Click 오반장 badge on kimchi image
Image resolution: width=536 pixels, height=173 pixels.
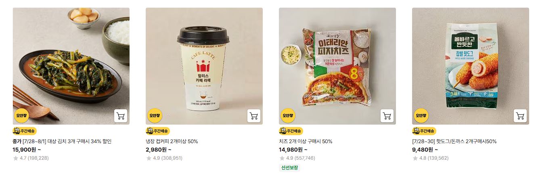(21, 116)
